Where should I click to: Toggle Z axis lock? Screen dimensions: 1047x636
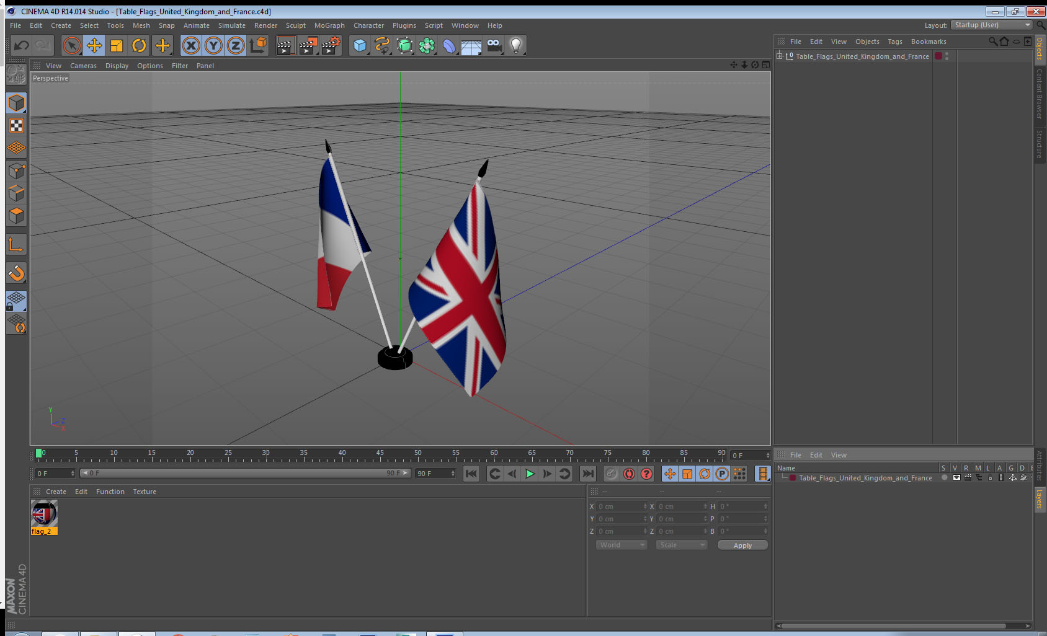point(236,45)
